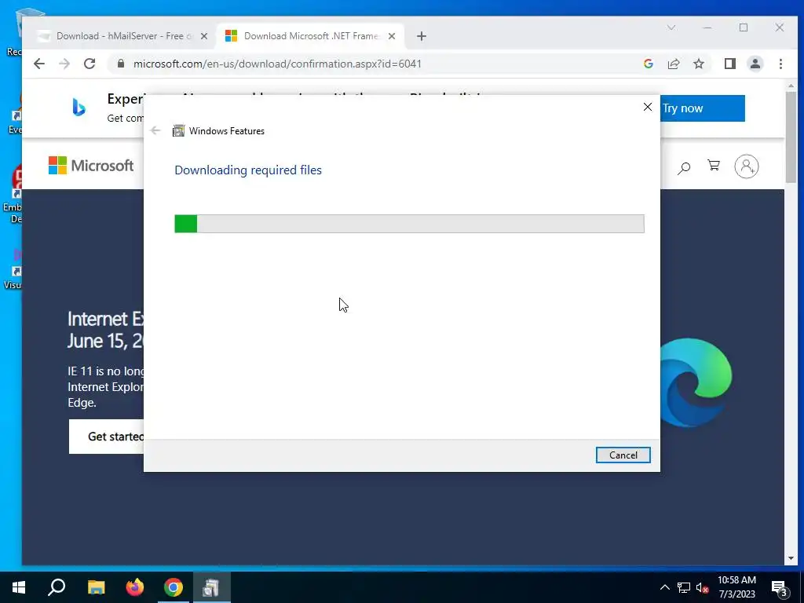Click the download progress bar

tap(409, 224)
